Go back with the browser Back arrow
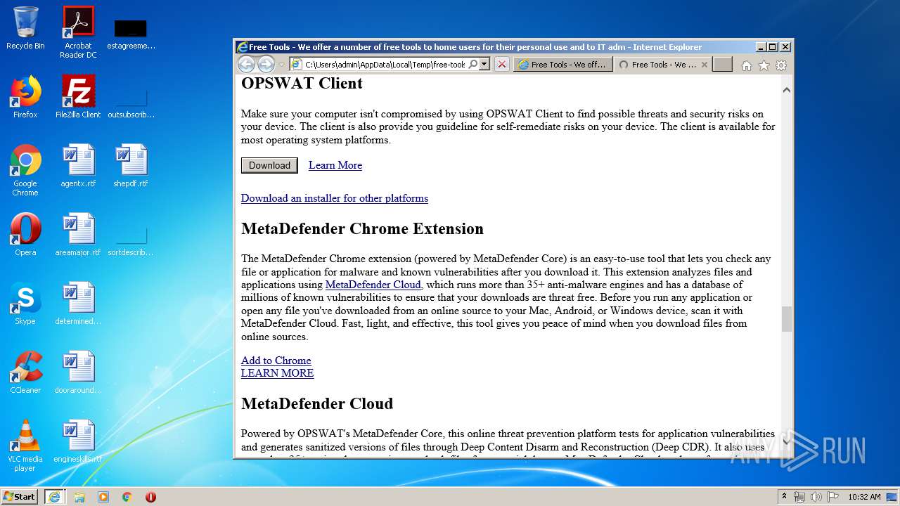The width and height of the screenshot is (900, 506). point(246,65)
